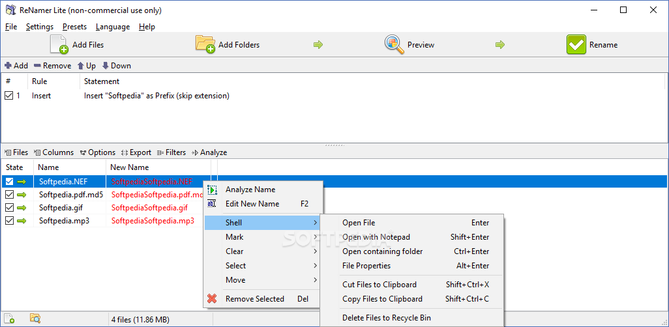Choose Open with Notepad
This screenshot has height=327, width=669.
click(412, 237)
